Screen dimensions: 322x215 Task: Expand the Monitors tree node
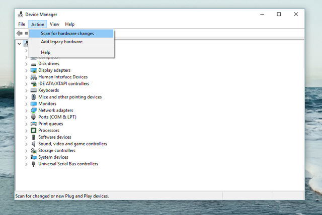click(x=26, y=103)
